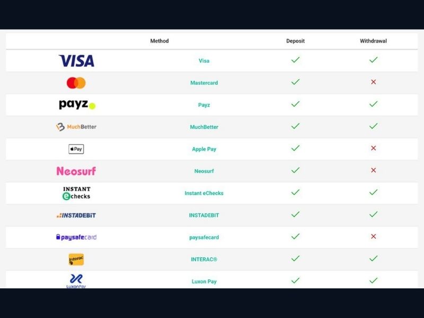Click the Interac yellow logo

[76, 259]
